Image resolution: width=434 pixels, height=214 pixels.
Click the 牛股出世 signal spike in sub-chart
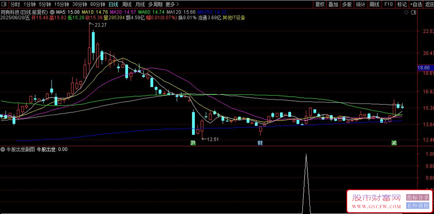pos(306,184)
